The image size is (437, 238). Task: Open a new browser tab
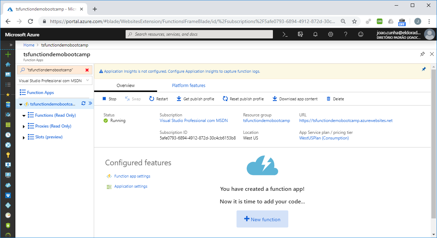click(95, 9)
